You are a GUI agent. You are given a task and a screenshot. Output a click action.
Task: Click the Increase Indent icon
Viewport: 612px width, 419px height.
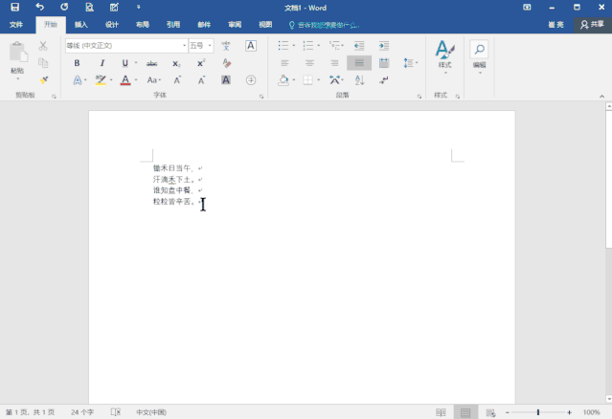coord(383,45)
